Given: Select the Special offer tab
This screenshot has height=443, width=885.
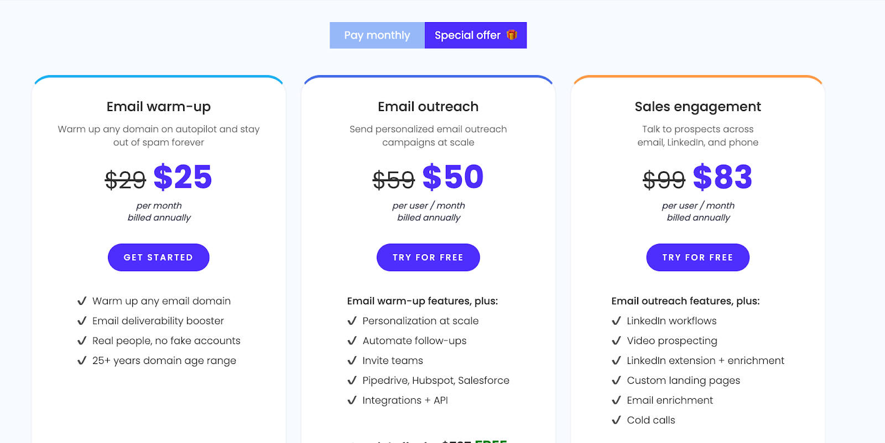Looking at the screenshot, I should click(x=476, y=35).
